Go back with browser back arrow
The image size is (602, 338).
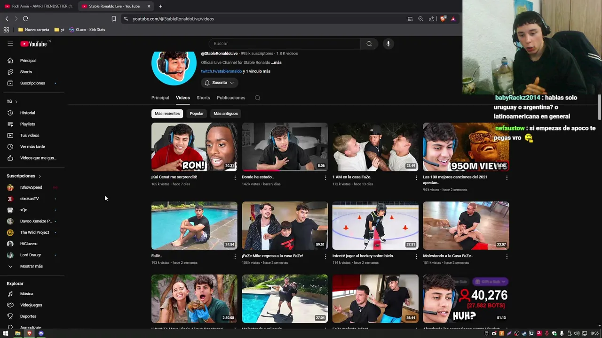coord(7,19)
